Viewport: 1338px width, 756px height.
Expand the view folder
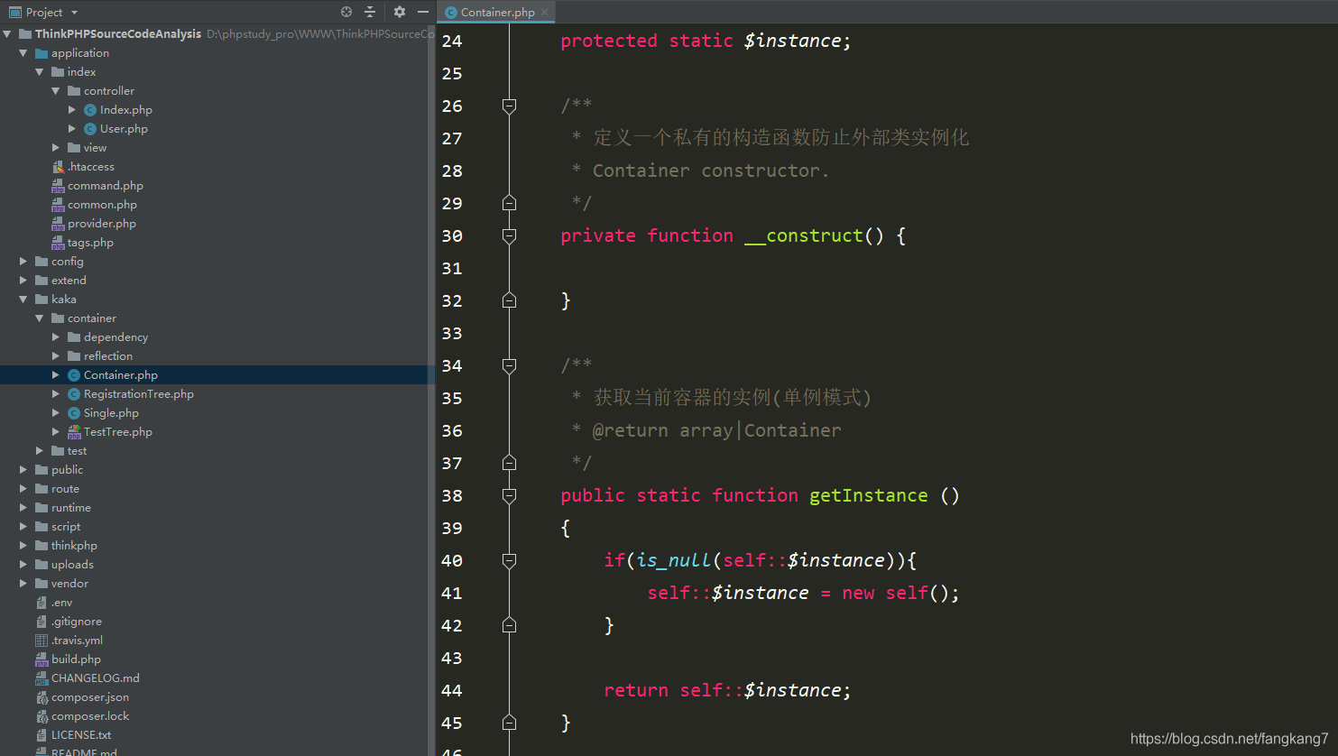56,148
